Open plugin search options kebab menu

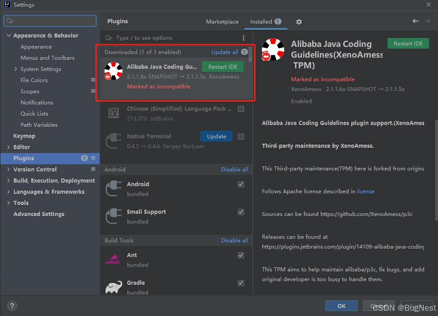244,38
